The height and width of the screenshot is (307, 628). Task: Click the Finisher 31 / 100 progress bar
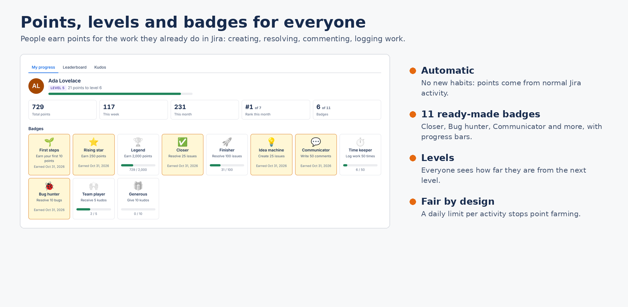(227, 165)
